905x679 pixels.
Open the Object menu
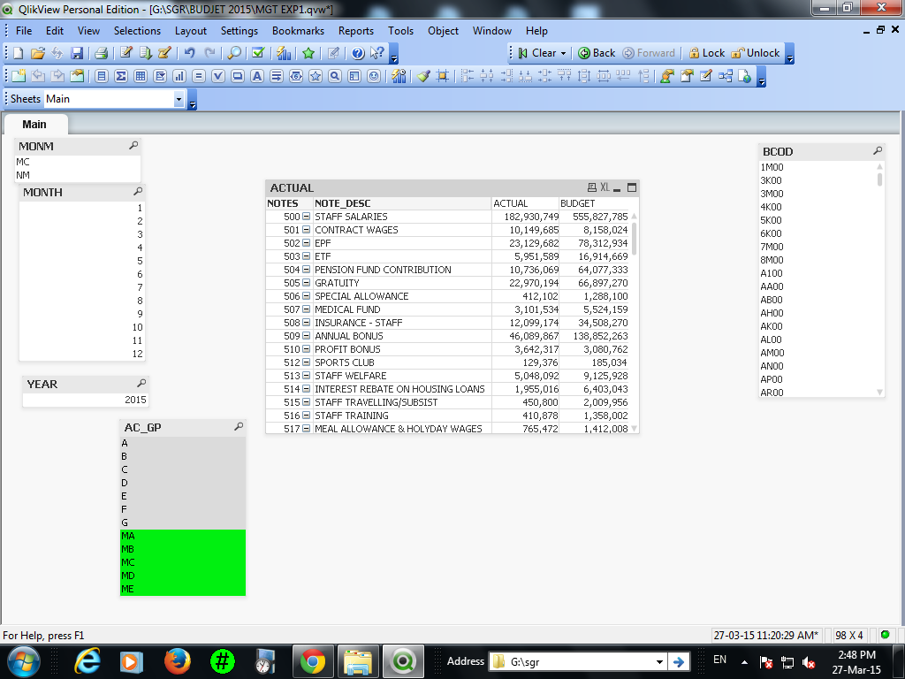[444, 31]
